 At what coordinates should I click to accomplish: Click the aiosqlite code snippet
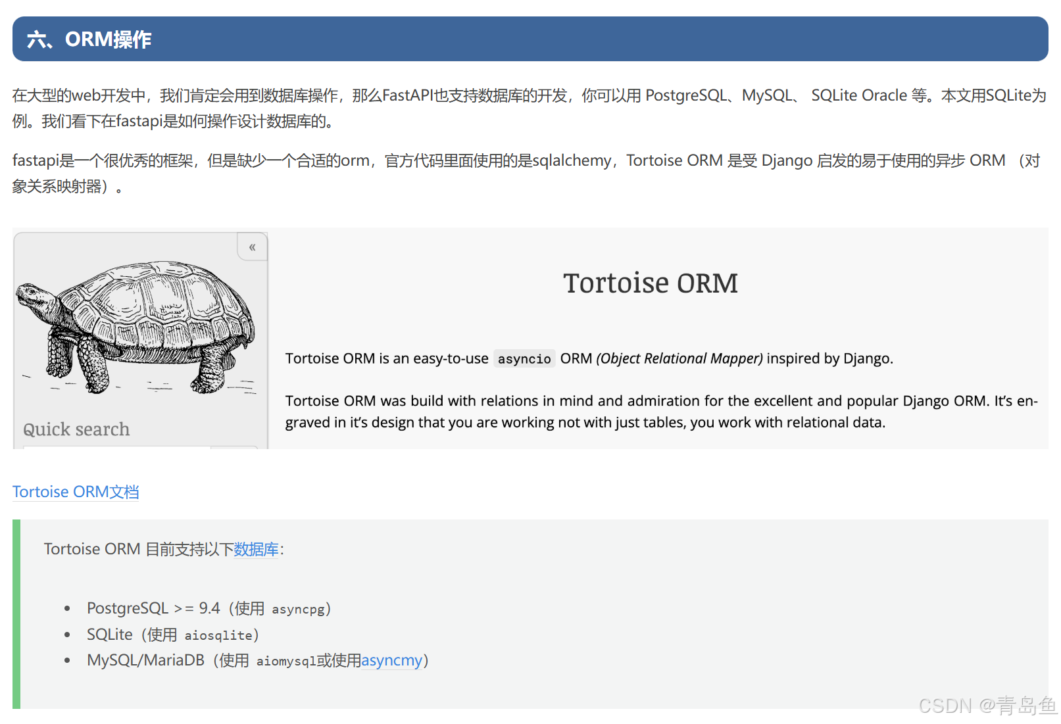coord(220,635)
